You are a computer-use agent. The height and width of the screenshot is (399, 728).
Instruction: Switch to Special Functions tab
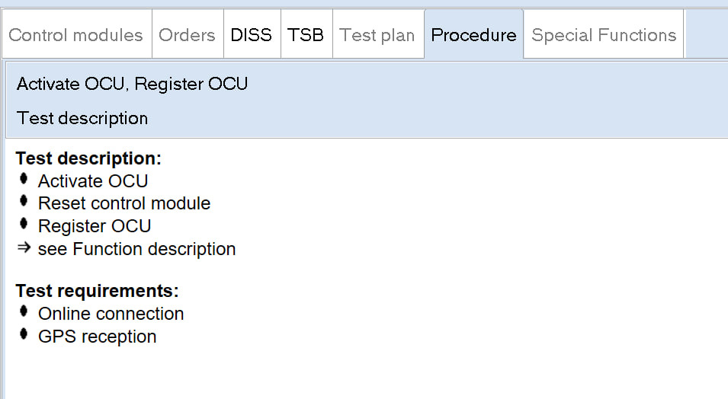pyautogui.click(x=604, y=35)
